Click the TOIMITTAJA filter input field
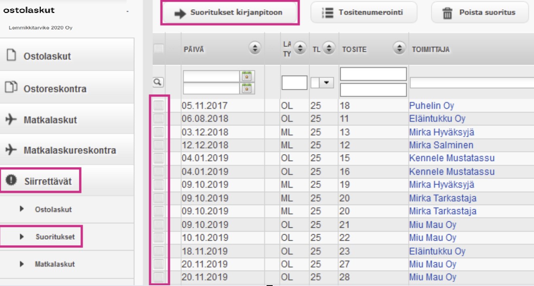The width and height of the screenshot is (534, 286). click(x=472, y=83)
